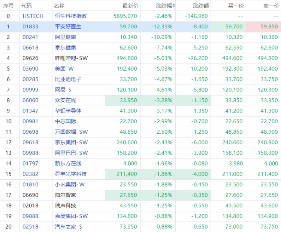Select 网易-S stock name

click(x=63, y=90)
